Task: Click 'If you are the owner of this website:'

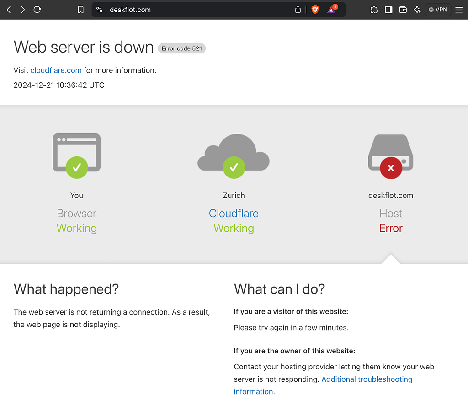Action: (x=294, y=351)
